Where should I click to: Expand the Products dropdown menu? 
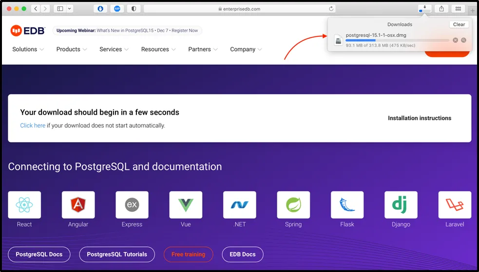(72, 50)
